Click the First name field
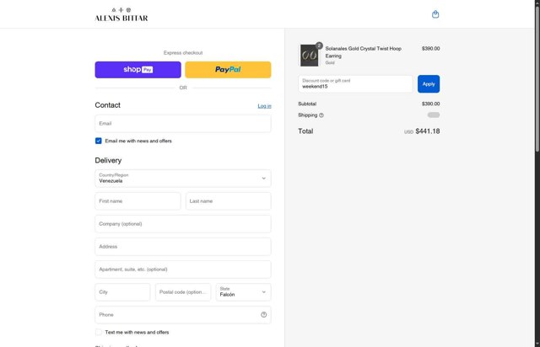The height and width of the screenshot is (347, 540). pyautogui.click(x=138, y=201)
